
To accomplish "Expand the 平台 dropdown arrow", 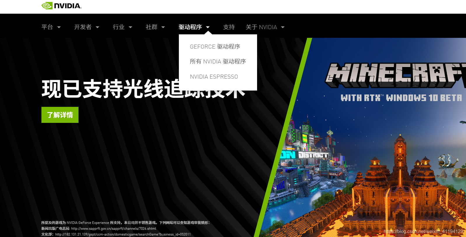I will coord(59,27).
